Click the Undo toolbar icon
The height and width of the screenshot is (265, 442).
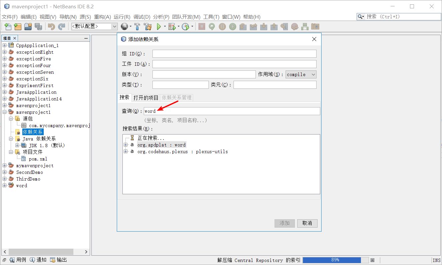click(51, 27)
